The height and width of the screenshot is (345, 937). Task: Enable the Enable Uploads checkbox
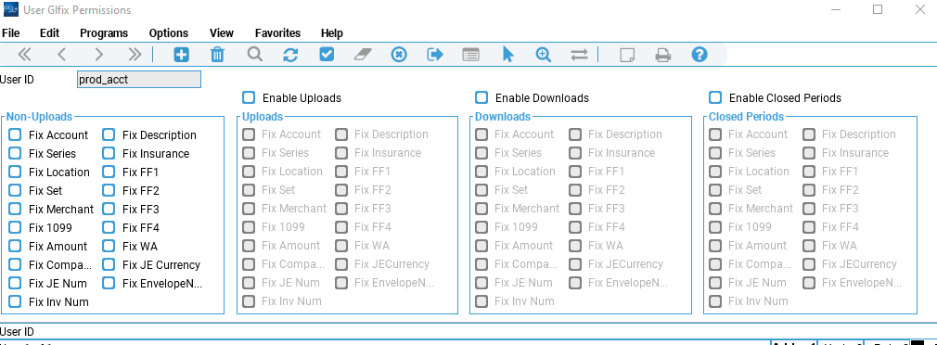tap(249, 97)
